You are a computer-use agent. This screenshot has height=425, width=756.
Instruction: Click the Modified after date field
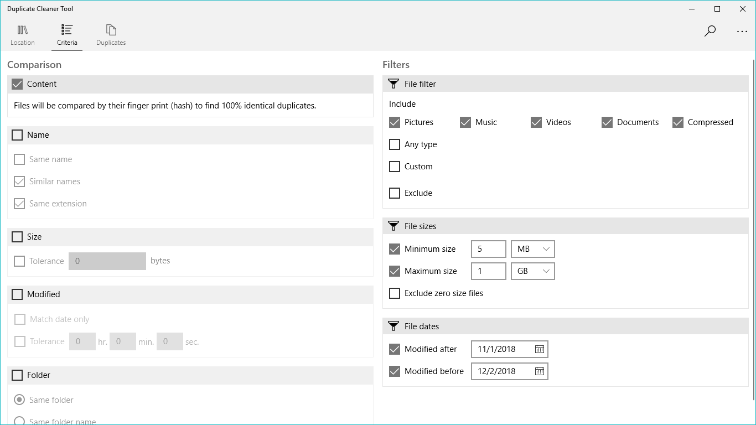click(501, 349)
